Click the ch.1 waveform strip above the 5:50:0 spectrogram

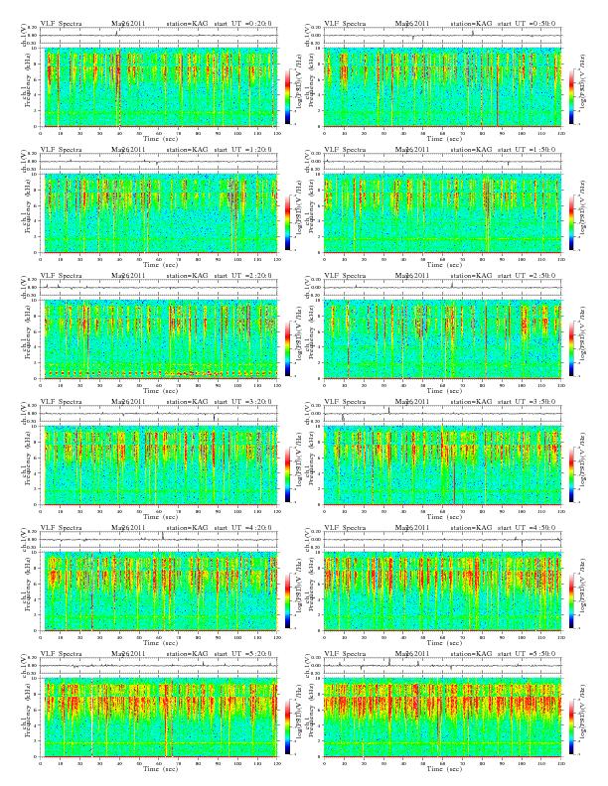coord(442,666)
